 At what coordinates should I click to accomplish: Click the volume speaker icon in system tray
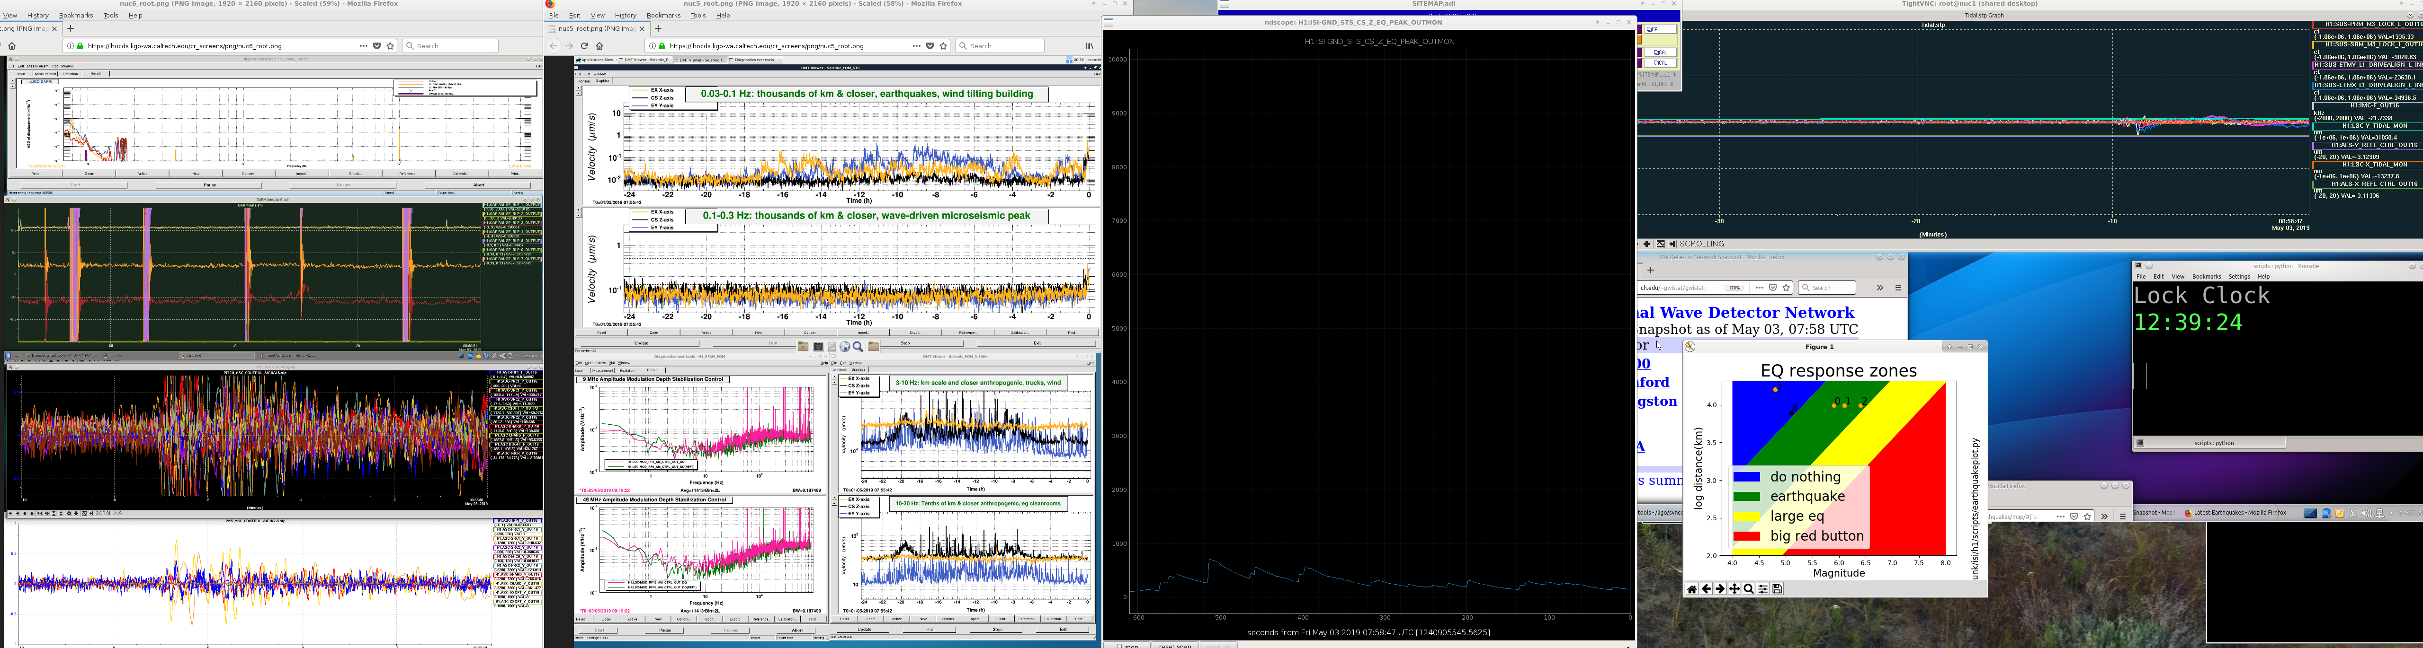(x=2366, y=514)
